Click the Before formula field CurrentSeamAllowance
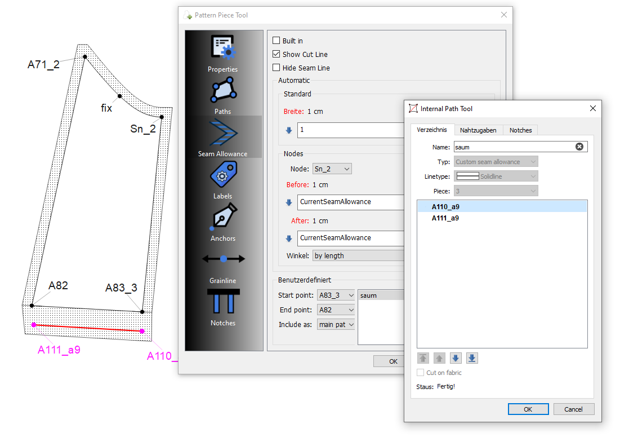The image size is (620, 446). tap(350, 202)
